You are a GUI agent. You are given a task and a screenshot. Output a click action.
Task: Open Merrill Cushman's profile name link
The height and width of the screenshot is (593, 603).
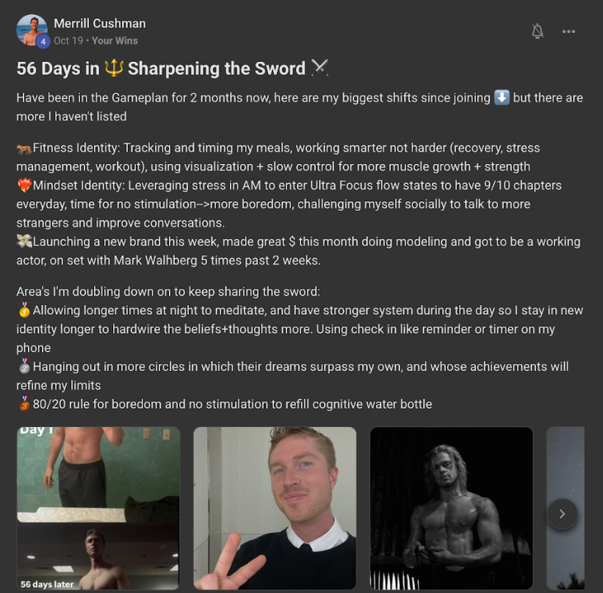pos(100,24)
